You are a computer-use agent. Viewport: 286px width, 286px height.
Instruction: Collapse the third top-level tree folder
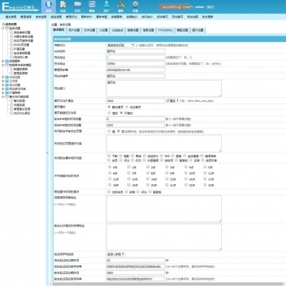pos(3,65)
